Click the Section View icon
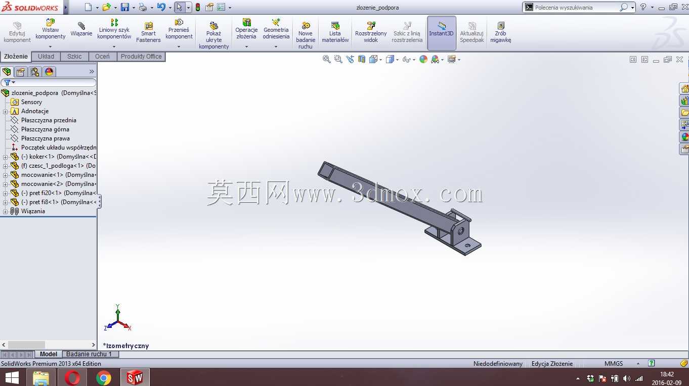This screenshot has width=689, height=386. point(362,59)
